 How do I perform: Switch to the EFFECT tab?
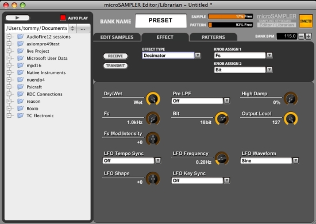point(165,37)
